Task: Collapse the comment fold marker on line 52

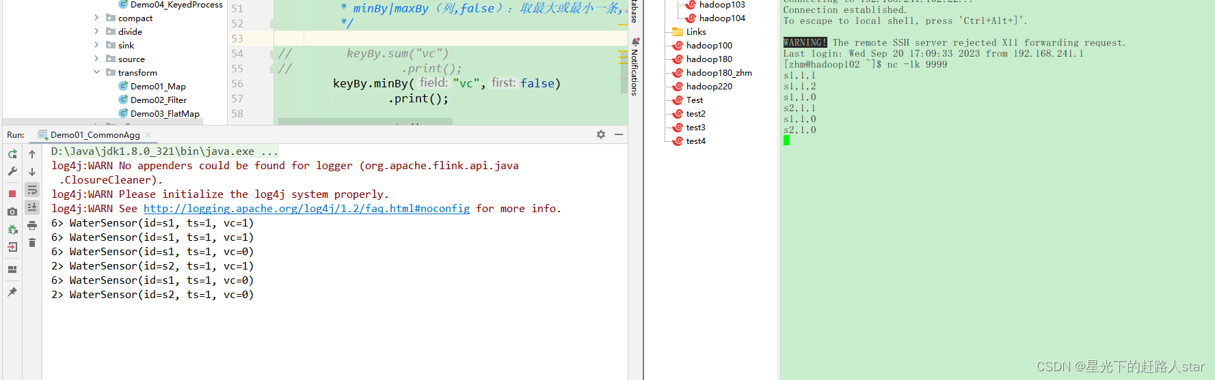Action: coord(273,23)
